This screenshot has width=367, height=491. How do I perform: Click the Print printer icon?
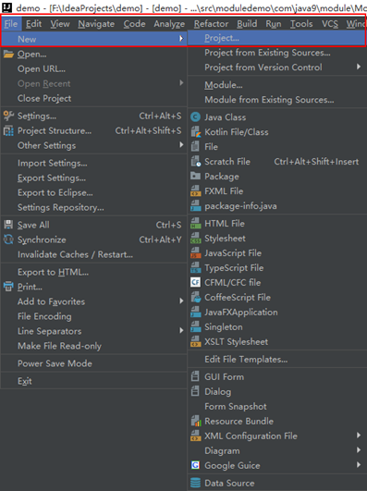click(8, 287)
